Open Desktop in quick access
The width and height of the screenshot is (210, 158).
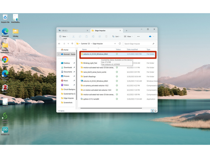click(67, 63)
